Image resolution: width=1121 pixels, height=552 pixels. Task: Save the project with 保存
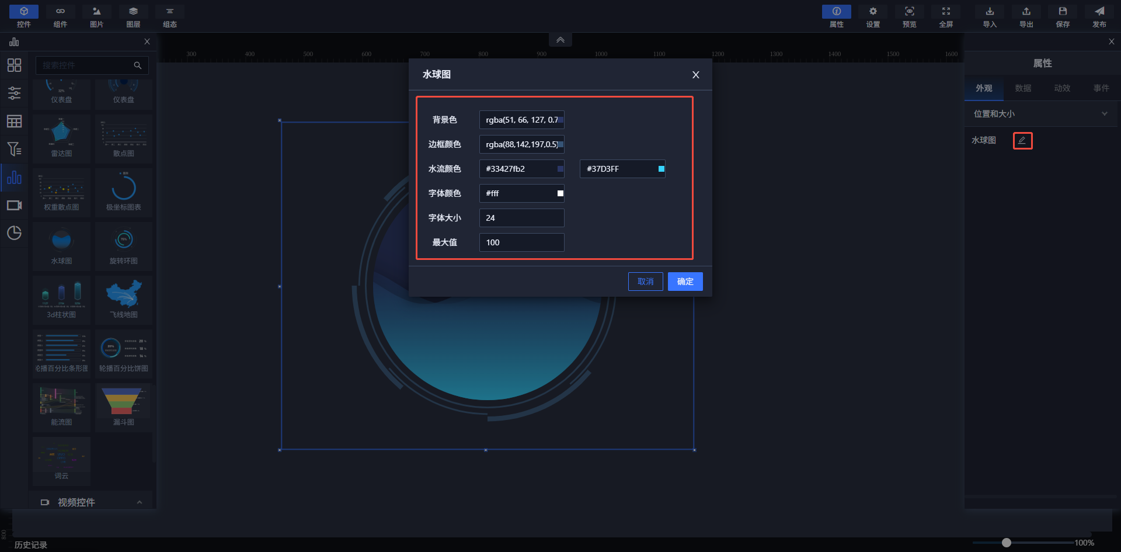click(x=1063, y=16)
